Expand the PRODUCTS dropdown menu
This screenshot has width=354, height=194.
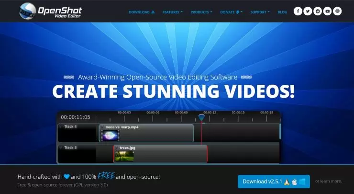[x=201, y=12]
